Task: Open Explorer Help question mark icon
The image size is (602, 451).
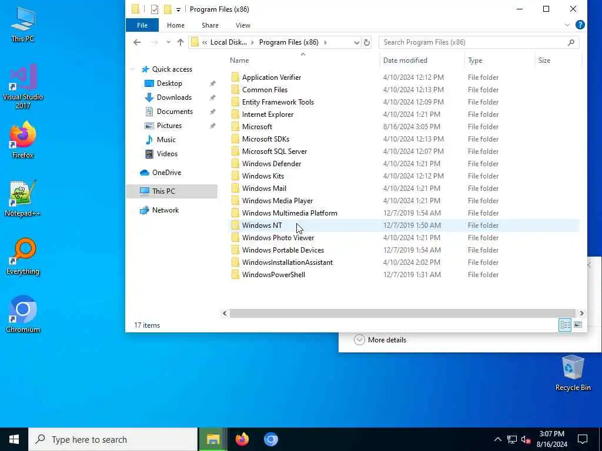Action: click(580, 25)
